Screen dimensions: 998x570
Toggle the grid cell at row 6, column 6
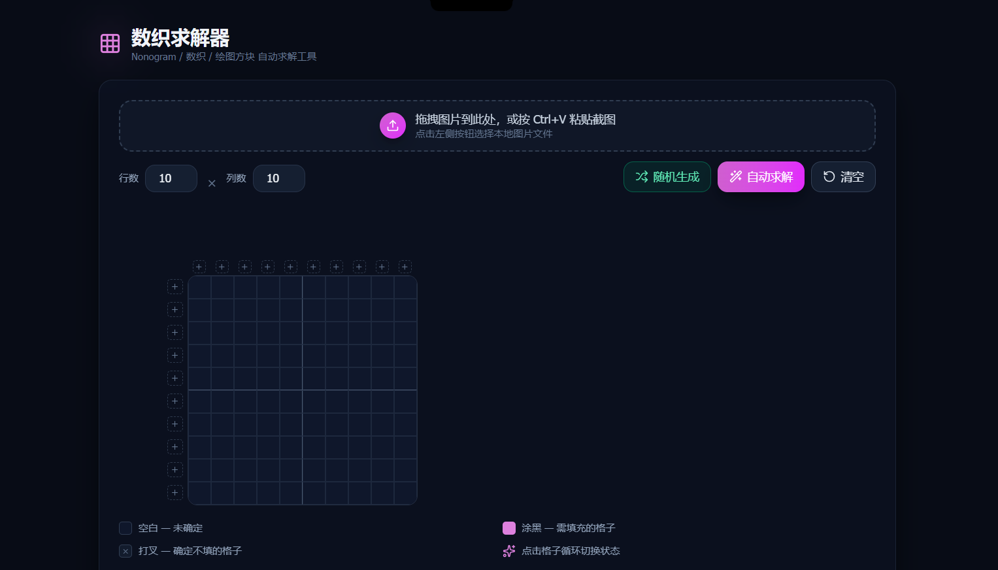point(314,402)
